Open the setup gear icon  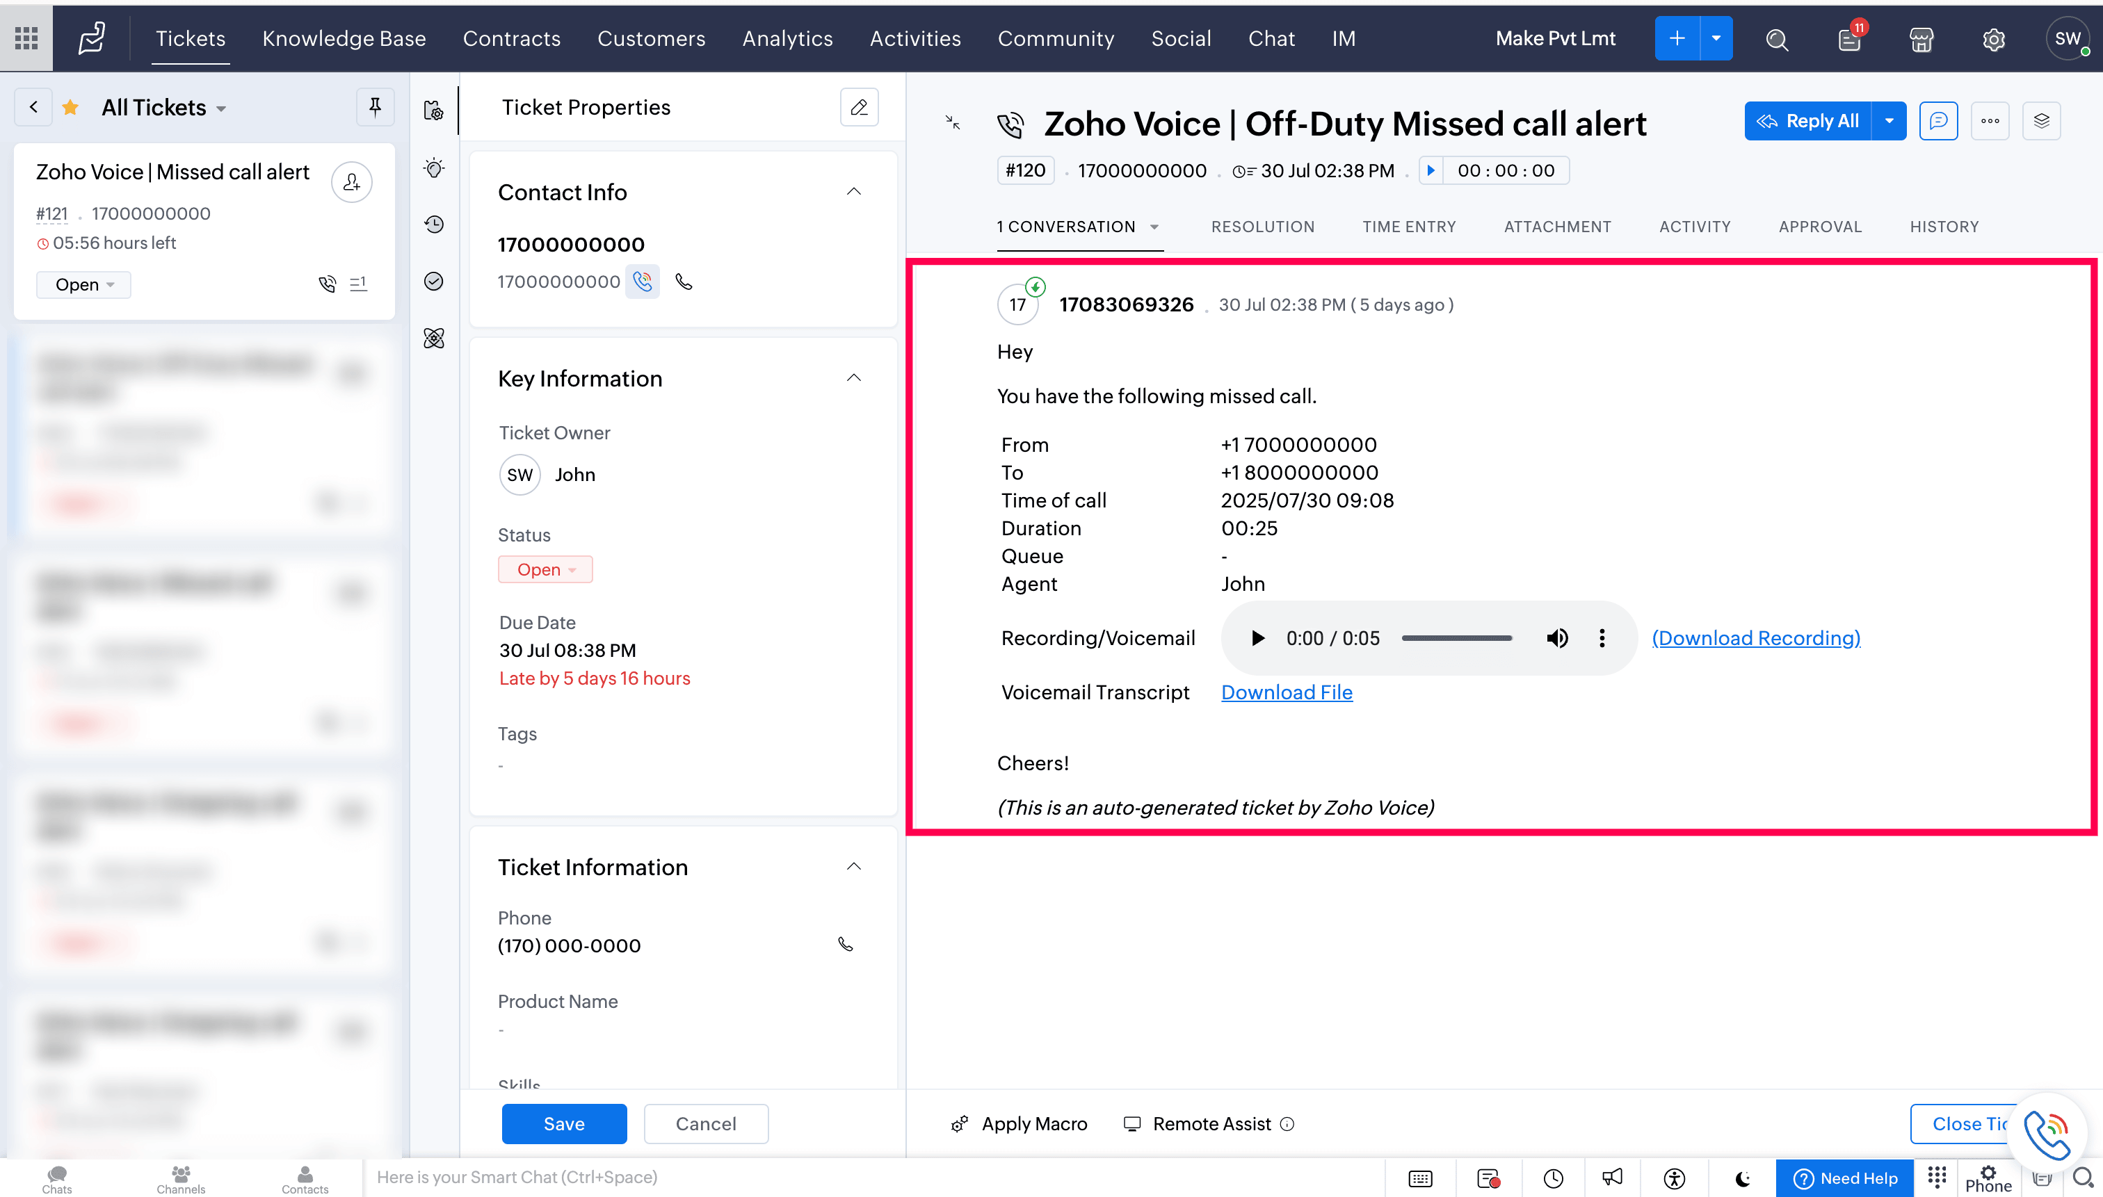tap(1993, 40)
